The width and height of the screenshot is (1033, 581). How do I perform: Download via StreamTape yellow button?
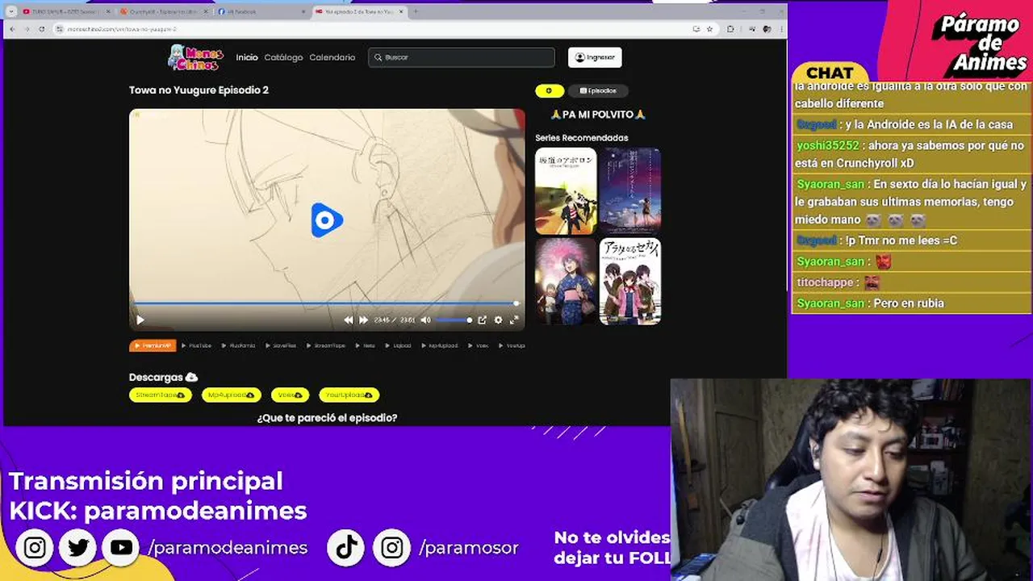[x=160, y=395]
